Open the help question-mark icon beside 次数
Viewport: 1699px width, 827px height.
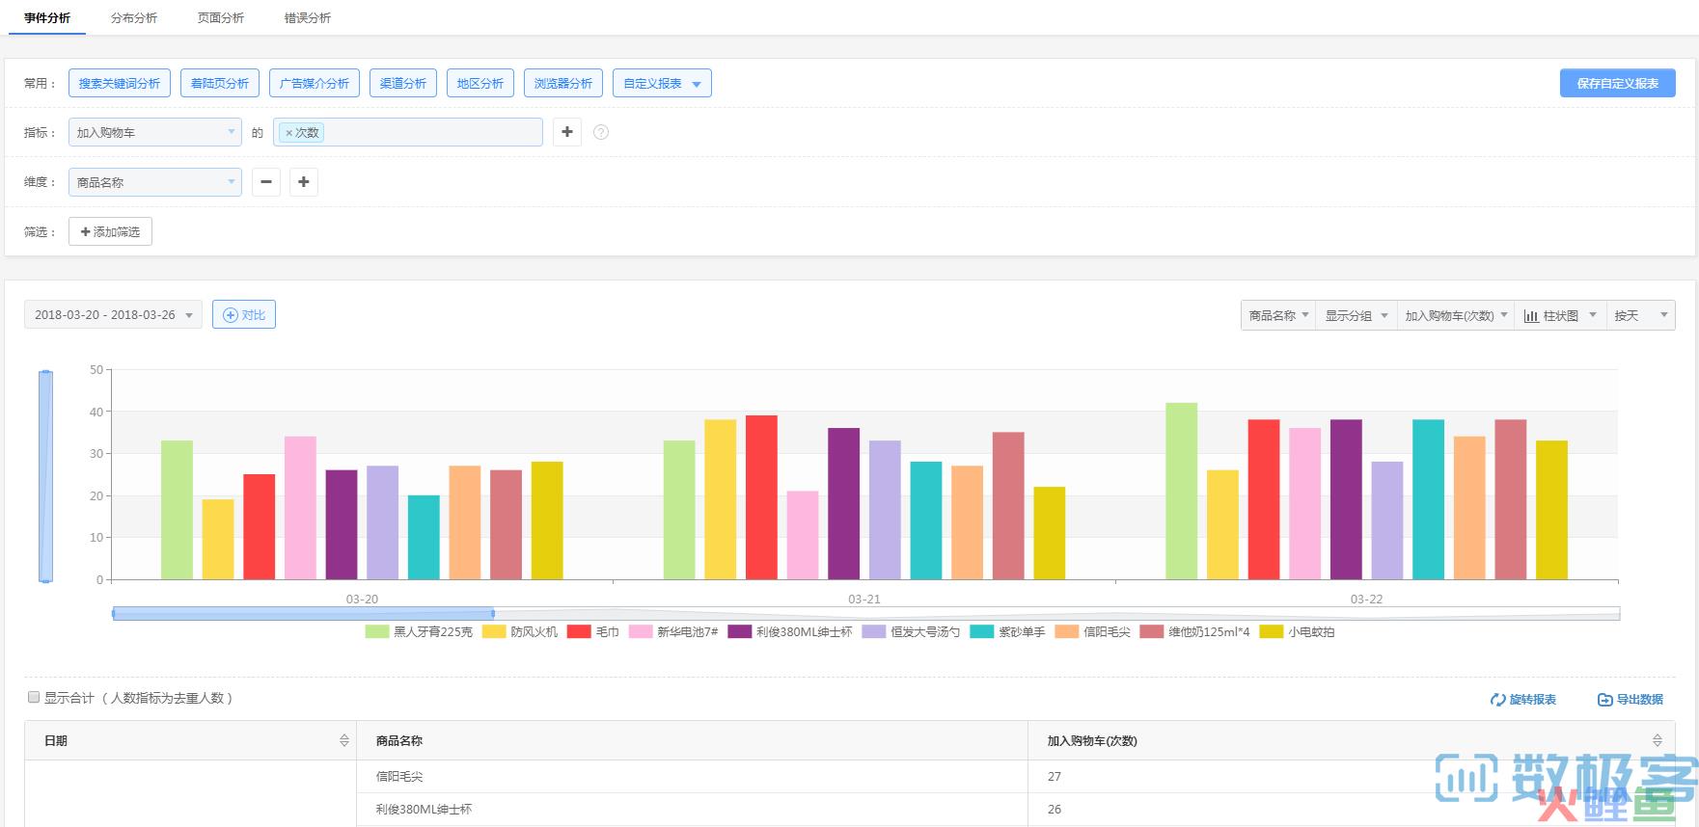point(601,132)
